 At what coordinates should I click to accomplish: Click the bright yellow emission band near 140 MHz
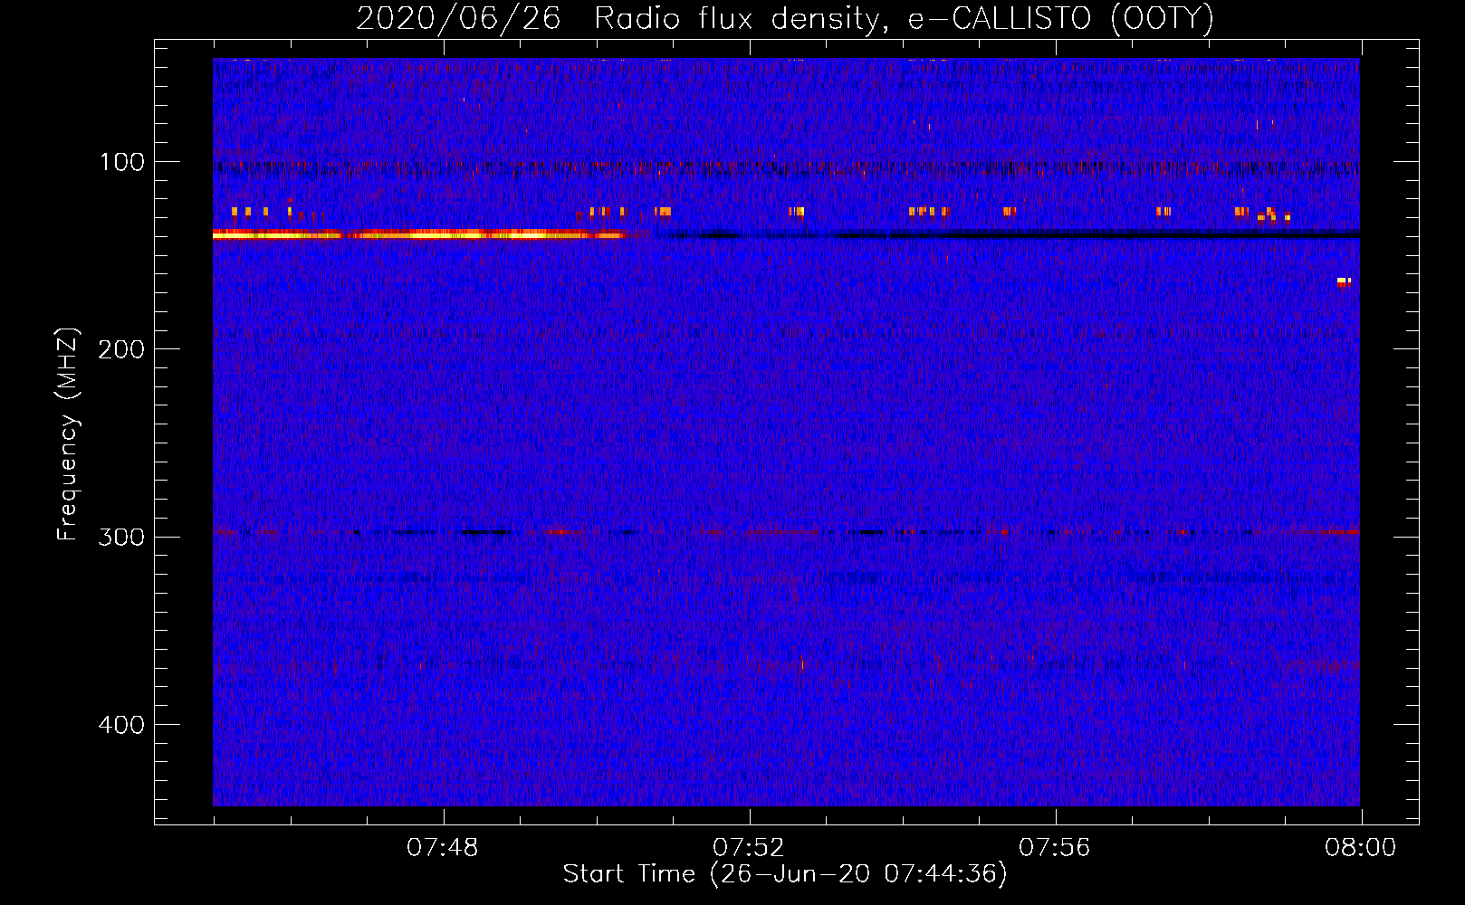(x=419, y=234)
